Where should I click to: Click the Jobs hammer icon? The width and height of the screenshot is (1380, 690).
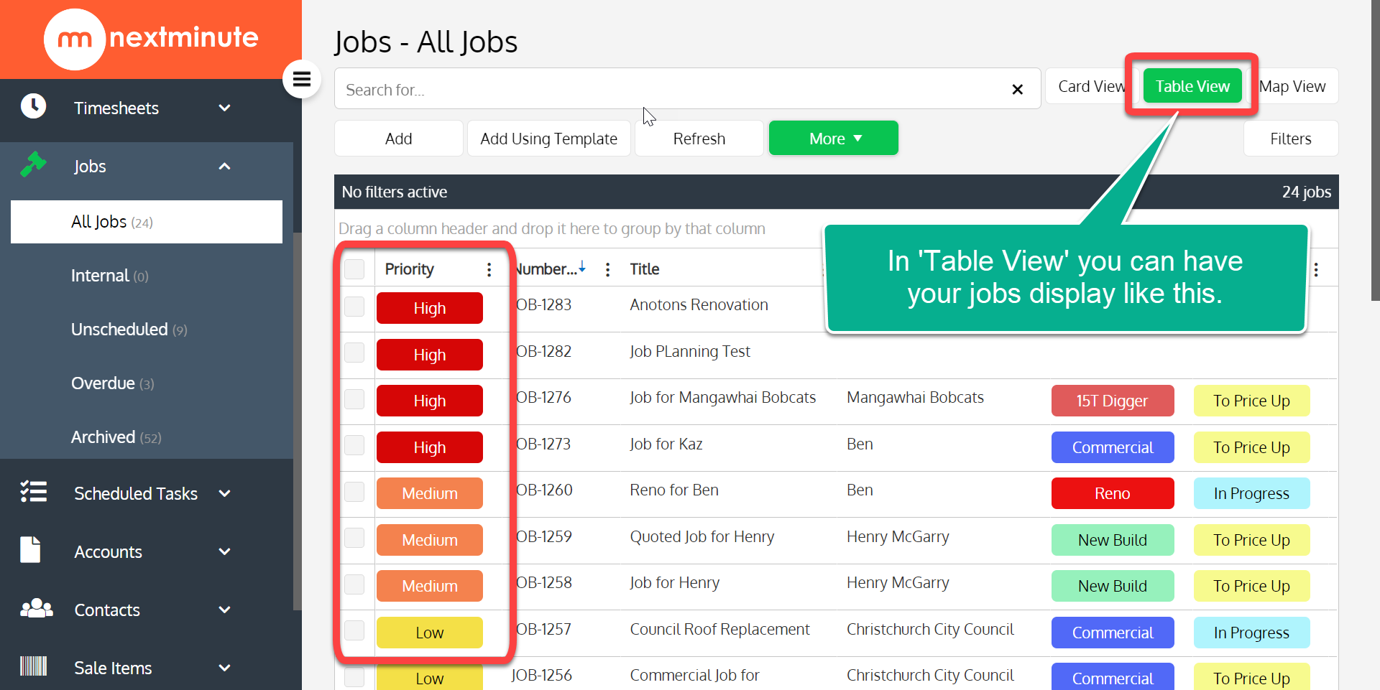click(x=33, y=164)
